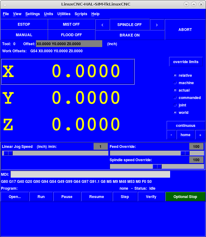The height and width of the screenshot is (237, 206).
Task: Click the spindle increase right arrow button
Action: [157, 25]
